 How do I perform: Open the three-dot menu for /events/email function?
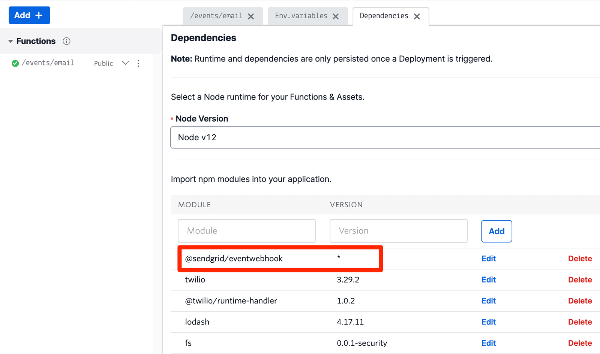coord(138,63)
